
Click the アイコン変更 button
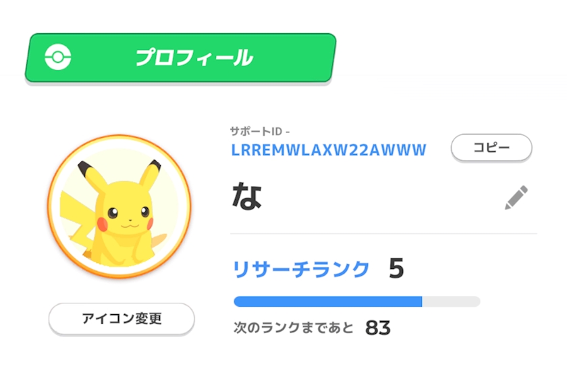tap(122, 319)
